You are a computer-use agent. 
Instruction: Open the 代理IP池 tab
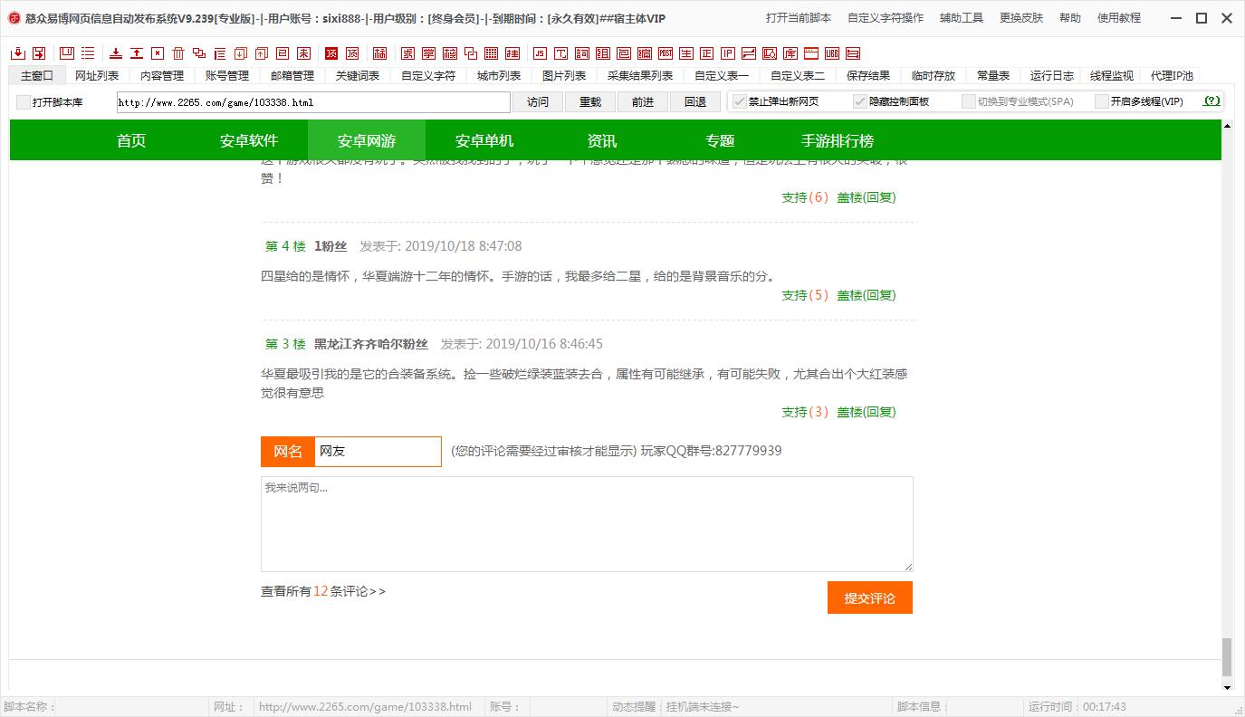(x=1173, y=76)
